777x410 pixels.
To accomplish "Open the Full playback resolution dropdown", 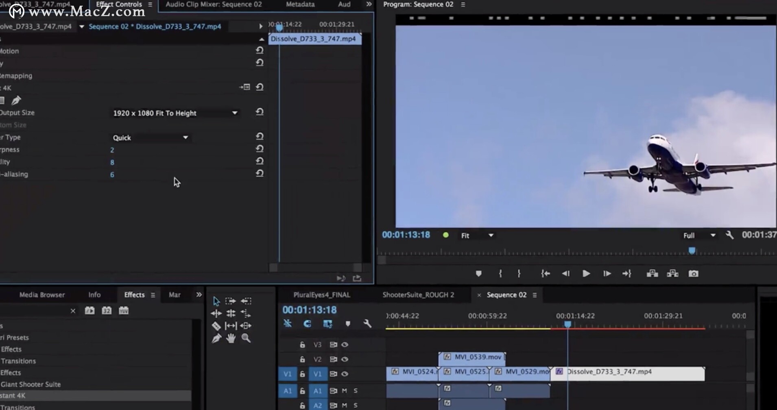I will click(x=699, y=236).
